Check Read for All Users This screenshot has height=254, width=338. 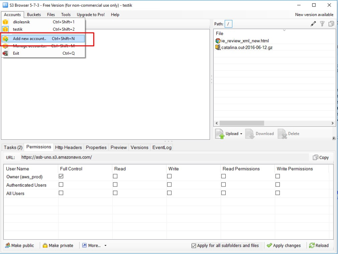115,193
